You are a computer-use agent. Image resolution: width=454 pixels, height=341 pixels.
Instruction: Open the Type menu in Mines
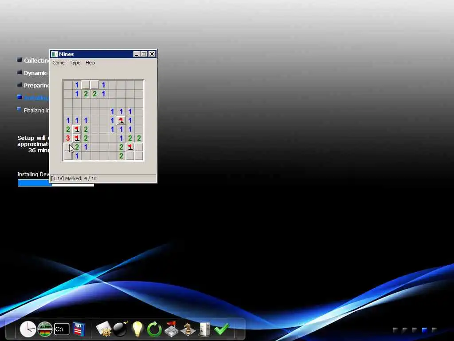tap(75, 63)
